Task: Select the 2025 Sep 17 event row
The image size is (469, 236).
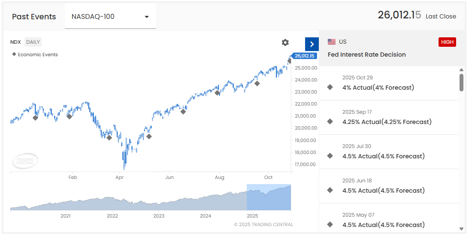Action: coord(388,117)
